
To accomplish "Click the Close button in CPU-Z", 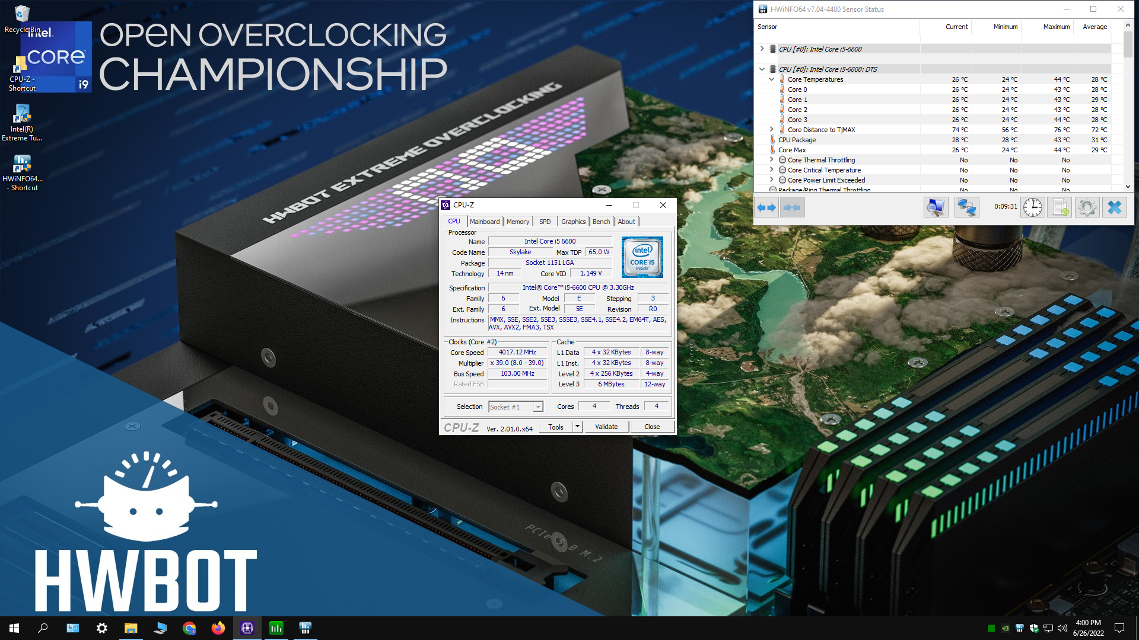I will click(652, 427).
